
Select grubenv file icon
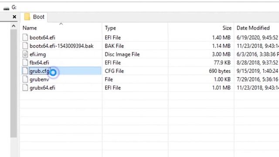(x=25, y=79)
